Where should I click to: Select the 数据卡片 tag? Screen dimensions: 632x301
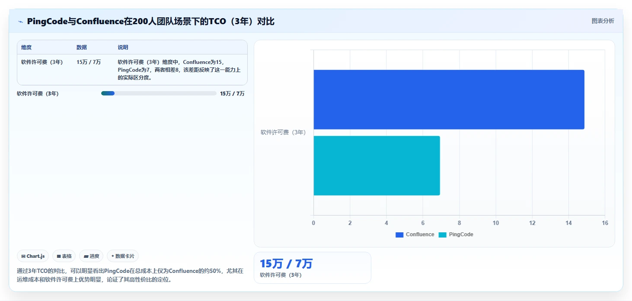pos(123,256)
